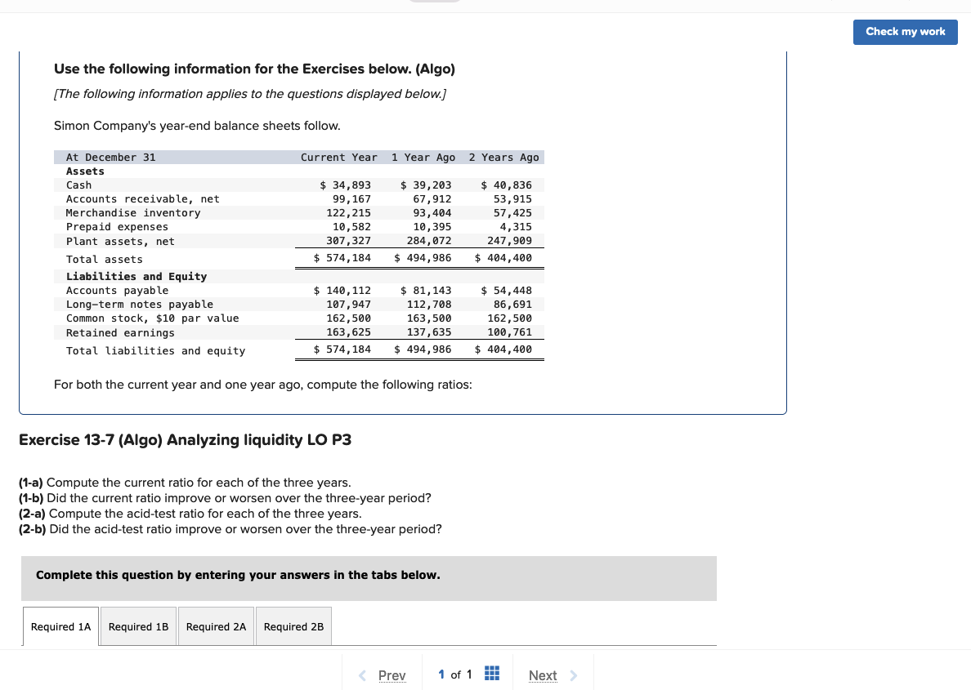Click the left chevron beside Prev
The image size is (971, 690).
pyautogui.click(x=362, y=675)
